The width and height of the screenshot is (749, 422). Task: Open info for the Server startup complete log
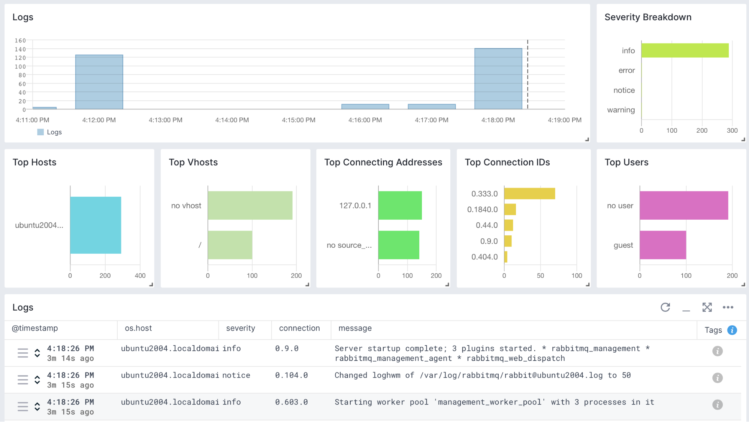pos(717,351)
